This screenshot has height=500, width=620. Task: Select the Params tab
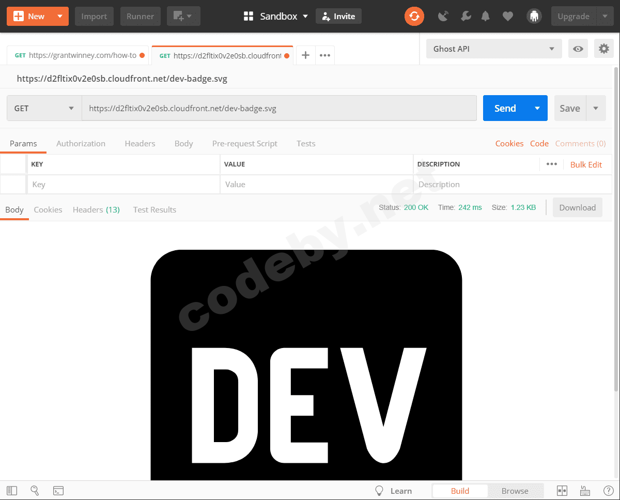click(23, 143)
